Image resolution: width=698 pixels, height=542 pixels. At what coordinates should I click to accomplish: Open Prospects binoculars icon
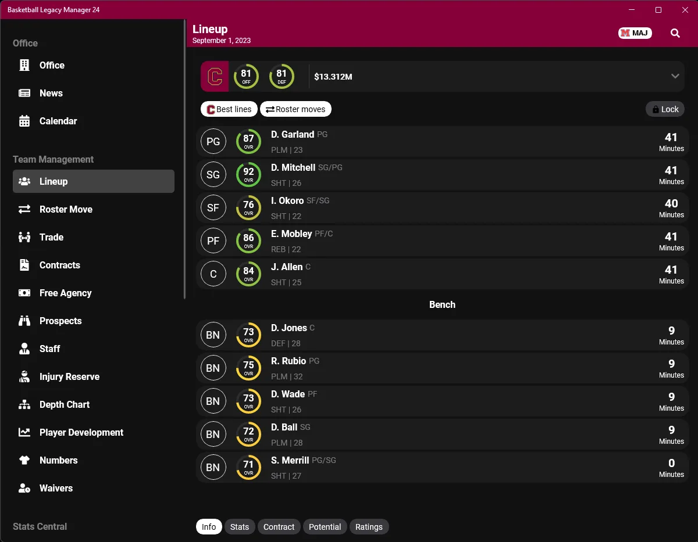[x=24, y=321]
